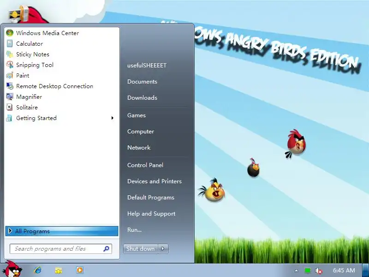Open Default Programs
The image size is (369, 277).
151,198
